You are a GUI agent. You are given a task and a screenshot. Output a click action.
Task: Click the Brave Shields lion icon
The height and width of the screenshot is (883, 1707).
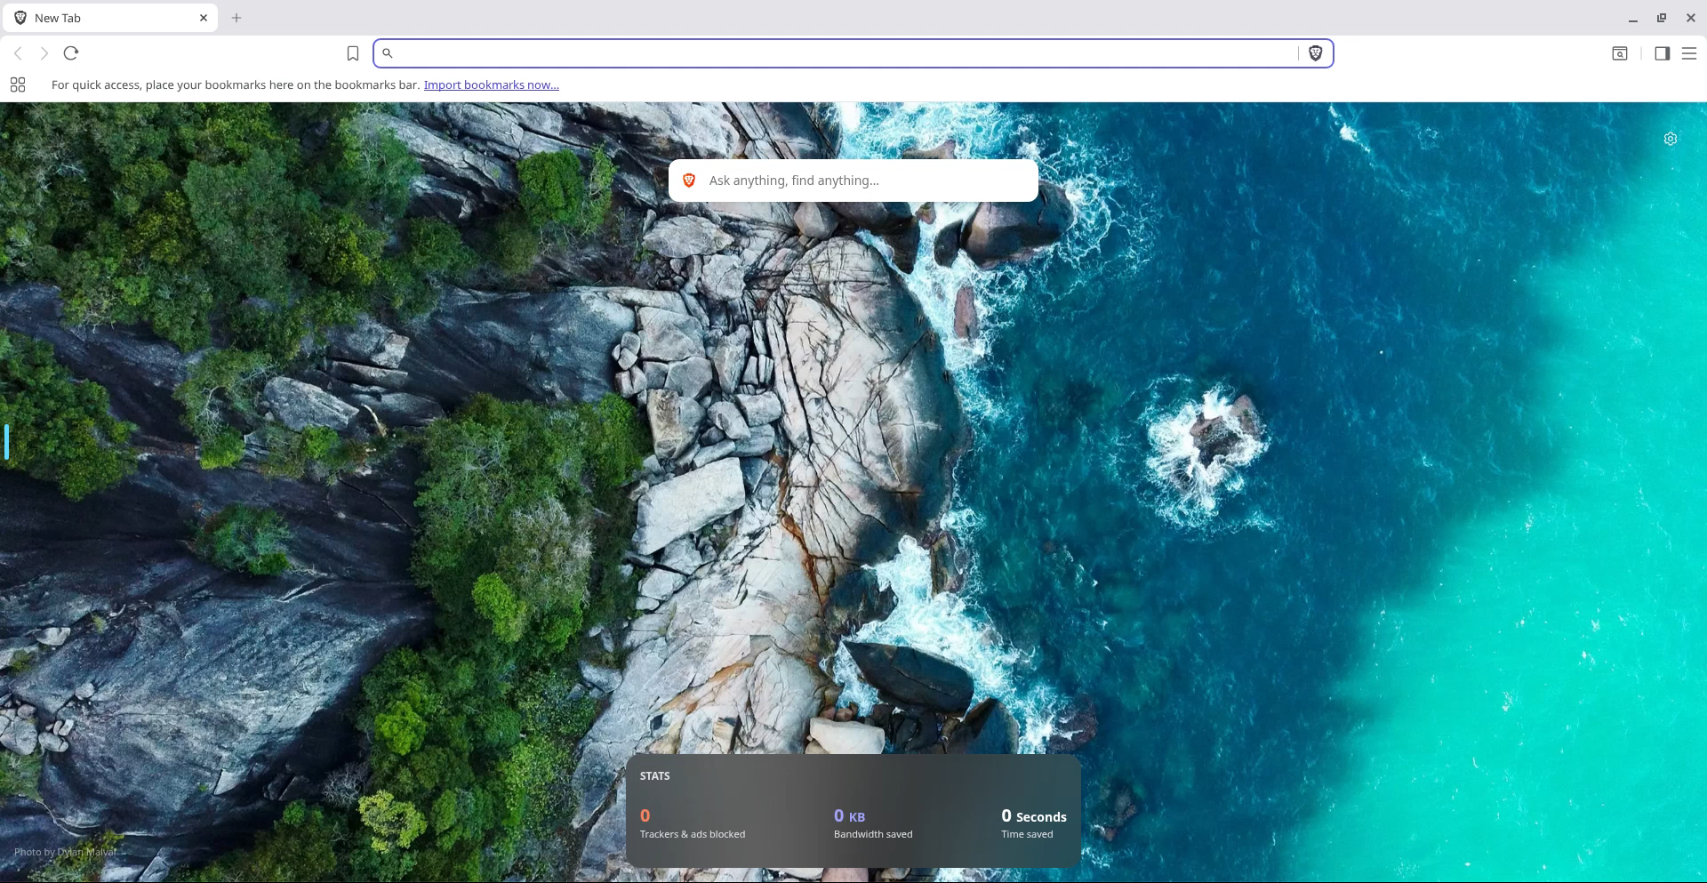click(x=1315, y=53)
